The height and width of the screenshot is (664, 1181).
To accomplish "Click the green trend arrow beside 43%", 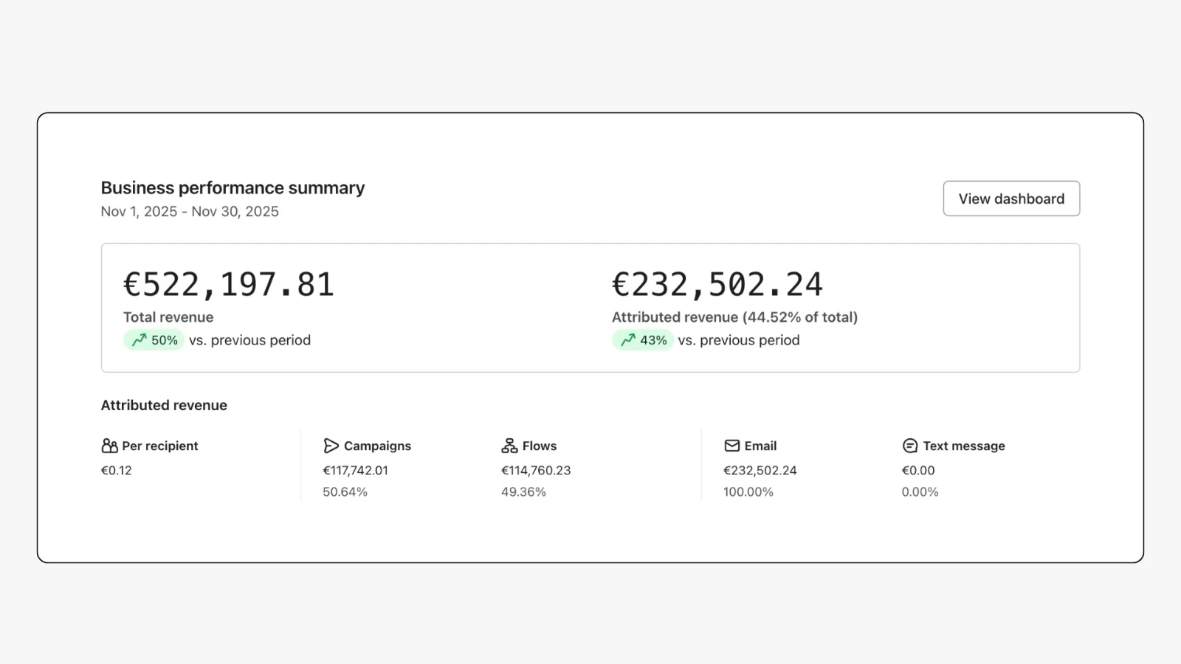I will click(x=628, y=340).
